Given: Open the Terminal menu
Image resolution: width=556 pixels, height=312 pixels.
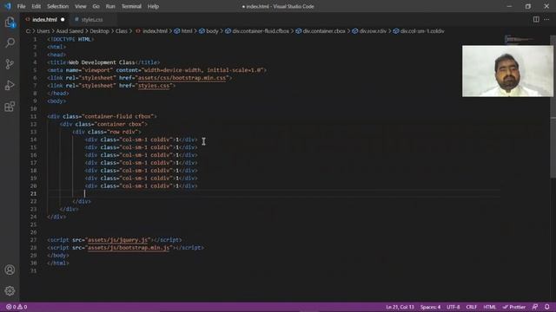Looking at the screenshot, I should pyautogui.click(x=131, y=6).
